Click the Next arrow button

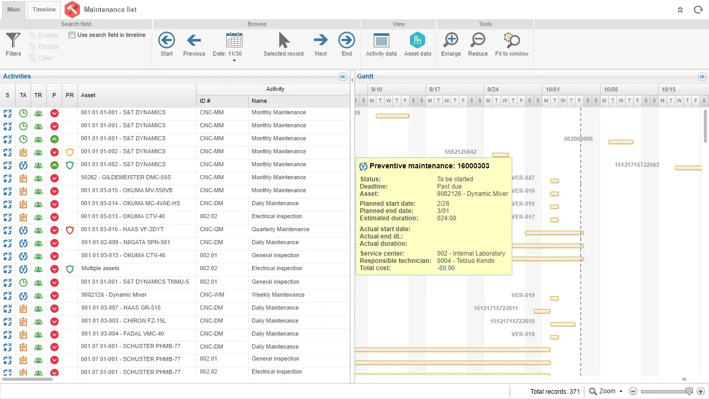coord(321,44)
